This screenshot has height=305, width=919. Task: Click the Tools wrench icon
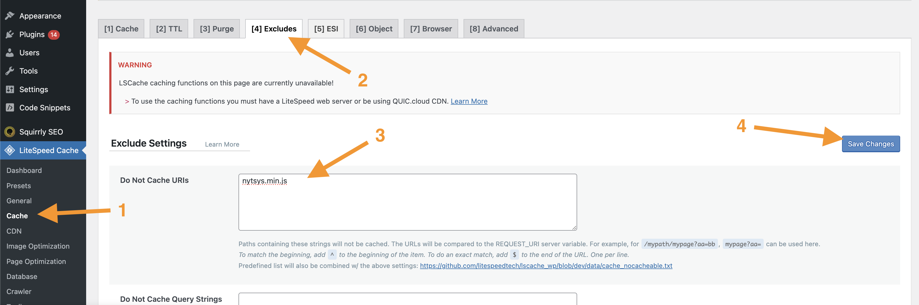[x=10, y=71]
